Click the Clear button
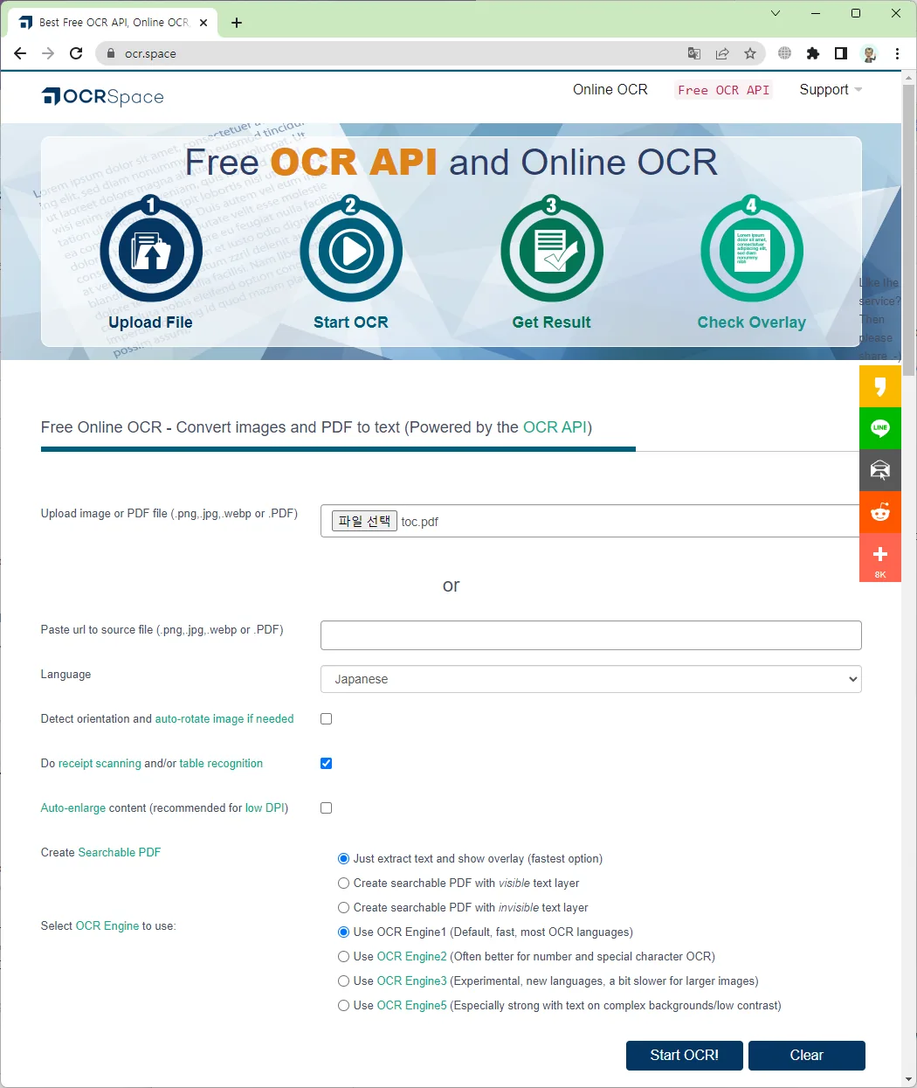The height and width of the screenshot is (1088, 917). point(807,1055)
